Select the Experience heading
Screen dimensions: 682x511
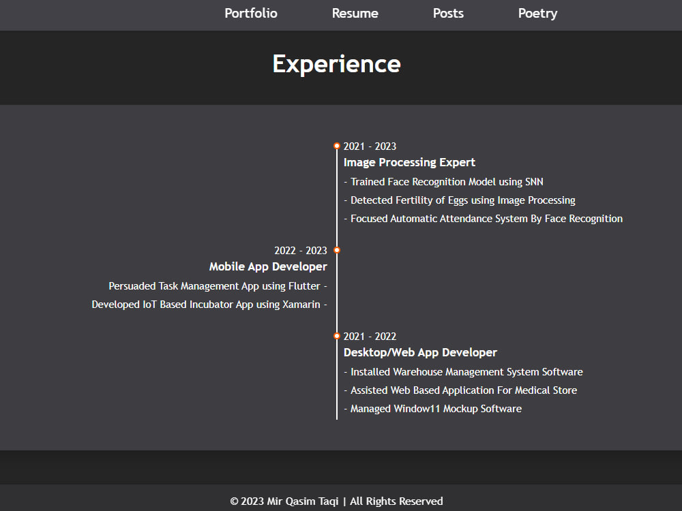(336, 63)
